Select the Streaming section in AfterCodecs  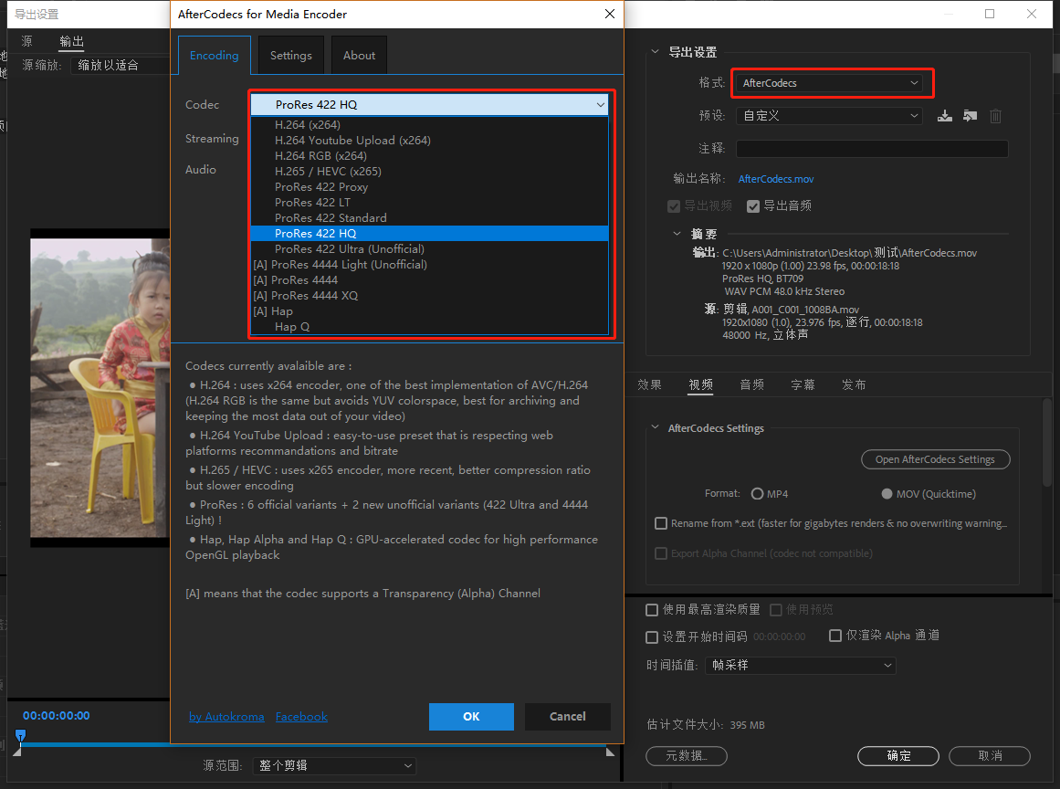(x=212, y=138)
